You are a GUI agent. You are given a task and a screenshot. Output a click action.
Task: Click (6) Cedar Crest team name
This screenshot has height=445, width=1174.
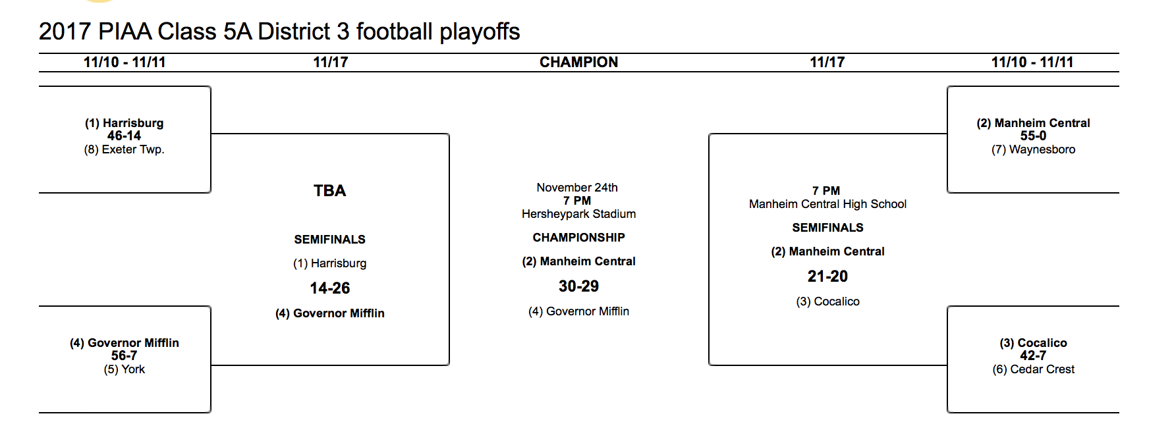point(1033,369)
